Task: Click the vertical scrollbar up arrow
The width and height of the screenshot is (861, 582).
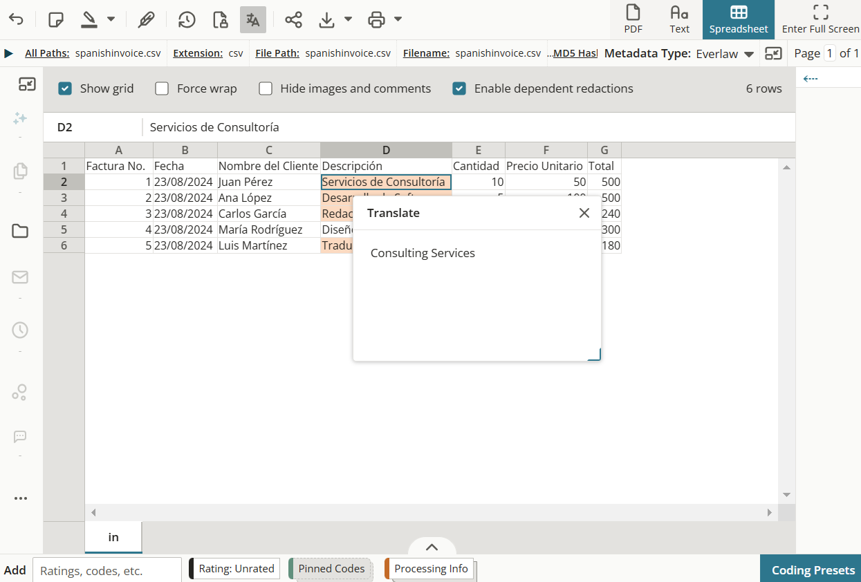Action: pos(786,167)
